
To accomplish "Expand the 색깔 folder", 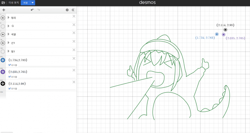I will pos(9,34).
